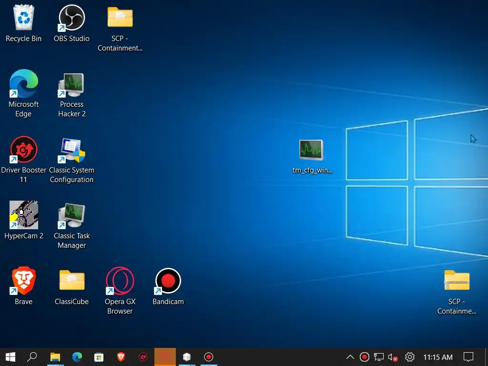Click Show desktop sliver at taskbar end
Screen dimensions: 488x366
[x=486, y=357]
